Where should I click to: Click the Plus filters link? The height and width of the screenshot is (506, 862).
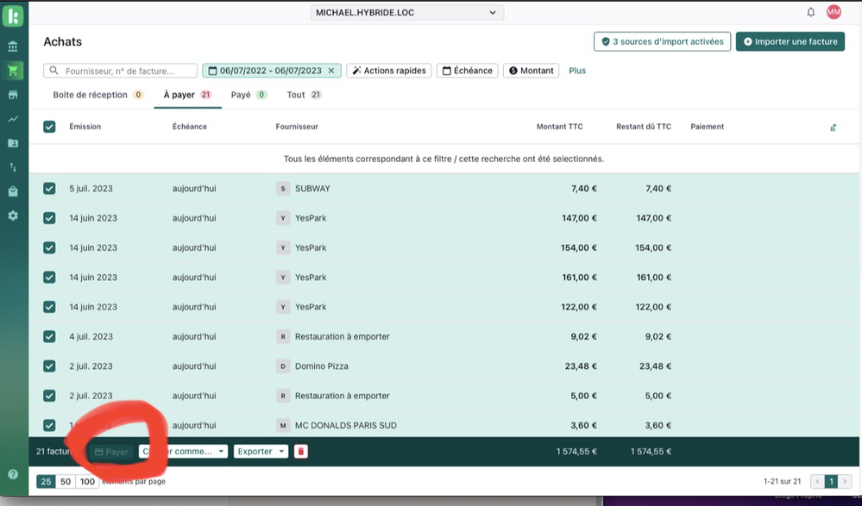pyautogui.click(x=577, y=71)
